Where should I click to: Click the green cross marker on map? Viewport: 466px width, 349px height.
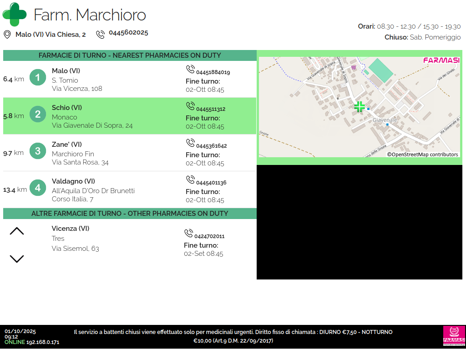[x=360, y=107]
